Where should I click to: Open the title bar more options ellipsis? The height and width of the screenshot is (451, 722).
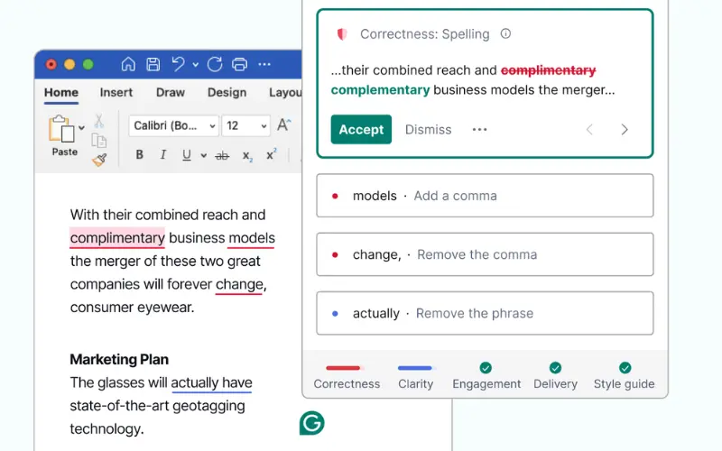coord(264,64)
